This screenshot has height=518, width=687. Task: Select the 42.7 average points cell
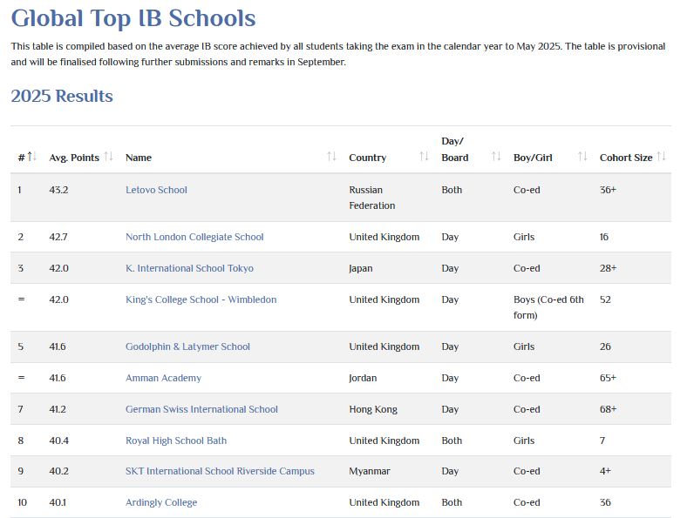pos(58,237)
